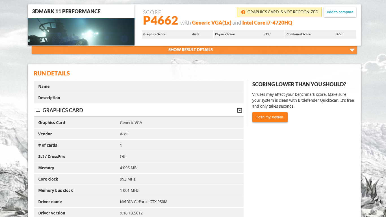The image size is (386, 217).
Task: Click the SLI / CrossFire label
Action: pyautogui.click(x=52, y=157)
